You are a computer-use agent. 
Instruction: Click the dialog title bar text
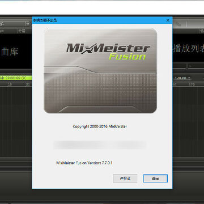coord(45,20)
